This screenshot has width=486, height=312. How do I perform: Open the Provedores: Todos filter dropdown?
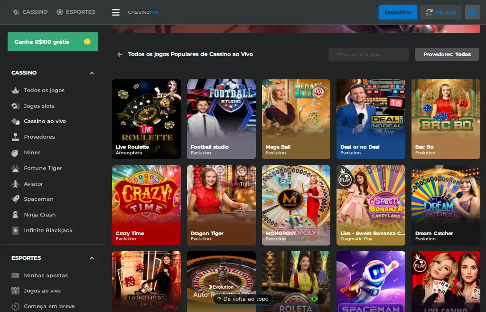[x=447, y=54]
